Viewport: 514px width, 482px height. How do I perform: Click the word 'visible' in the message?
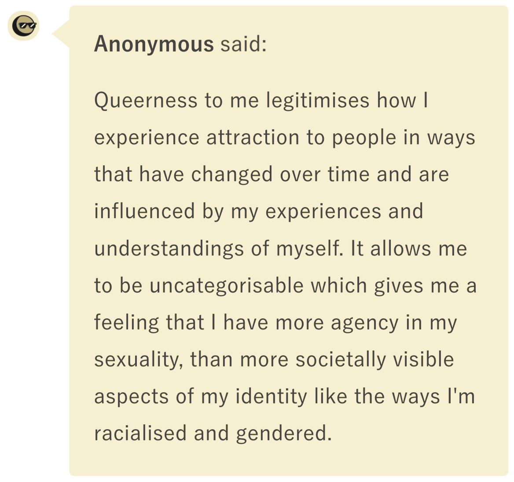423,359
